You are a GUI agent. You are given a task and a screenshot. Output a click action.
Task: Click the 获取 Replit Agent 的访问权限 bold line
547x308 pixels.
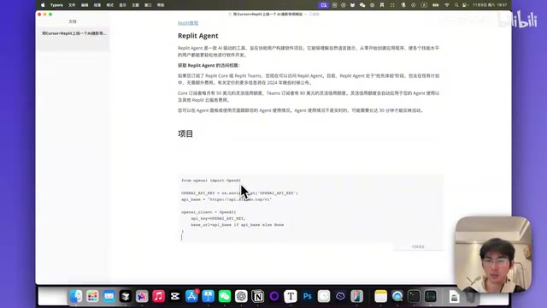(209, 65)
